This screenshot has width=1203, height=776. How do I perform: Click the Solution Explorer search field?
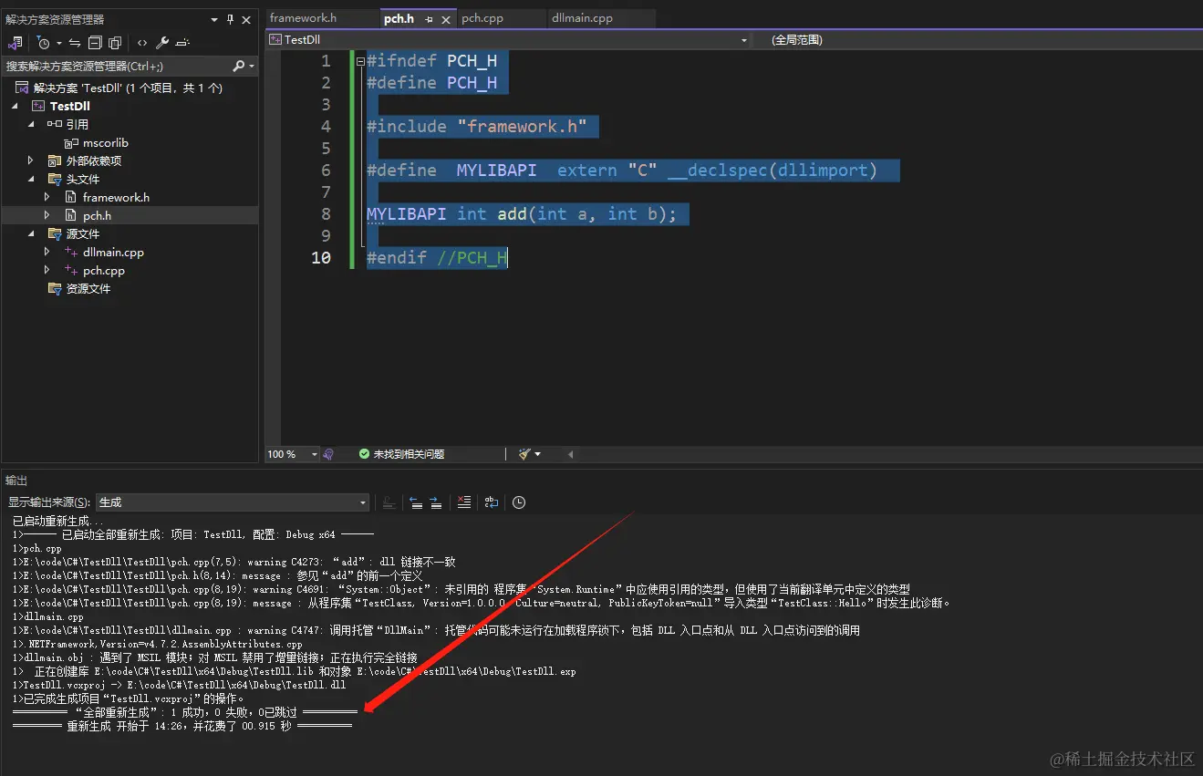[x=116, y=66]
